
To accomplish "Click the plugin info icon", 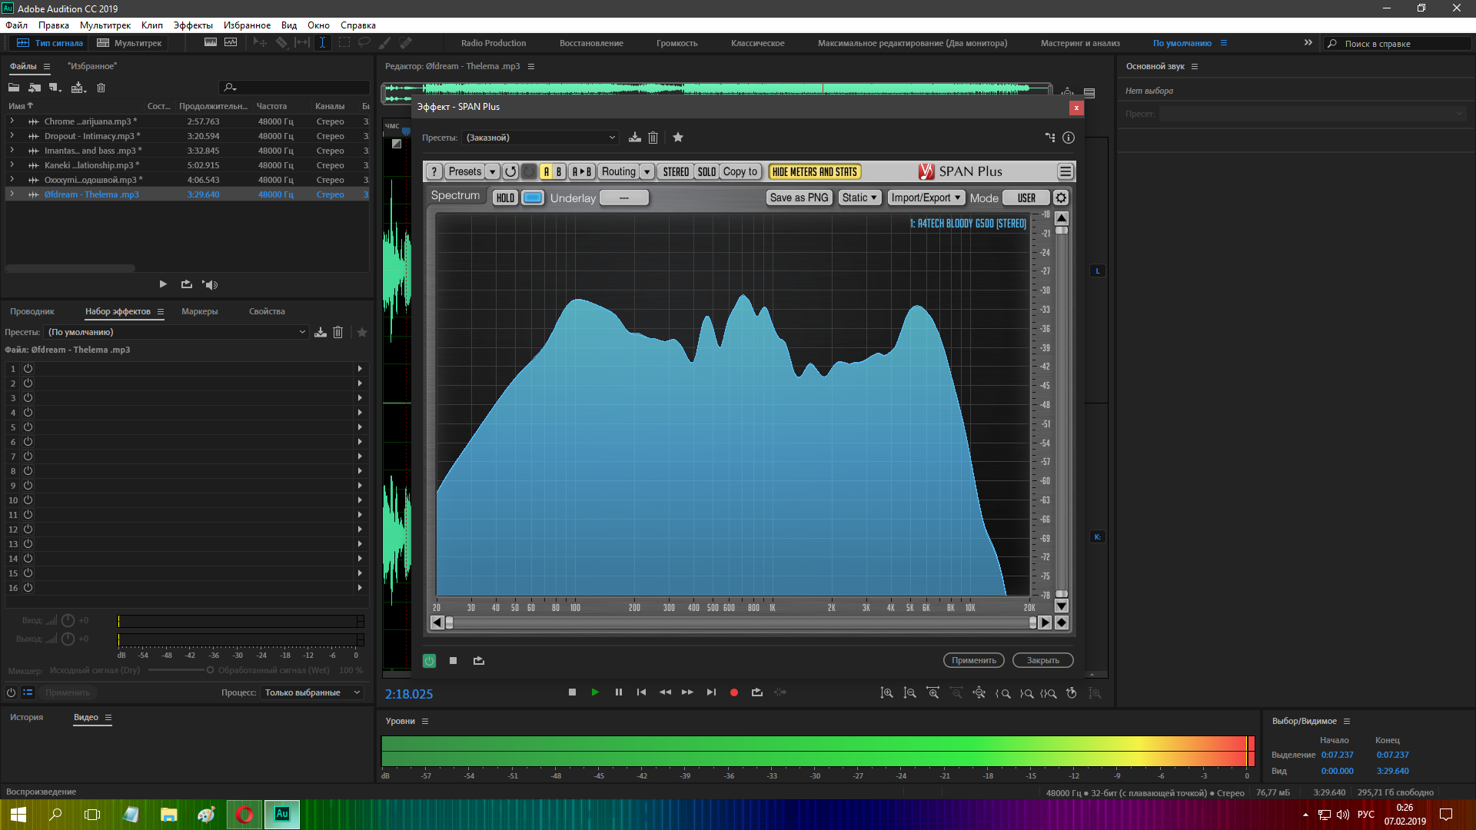I will pos(1069,138).
